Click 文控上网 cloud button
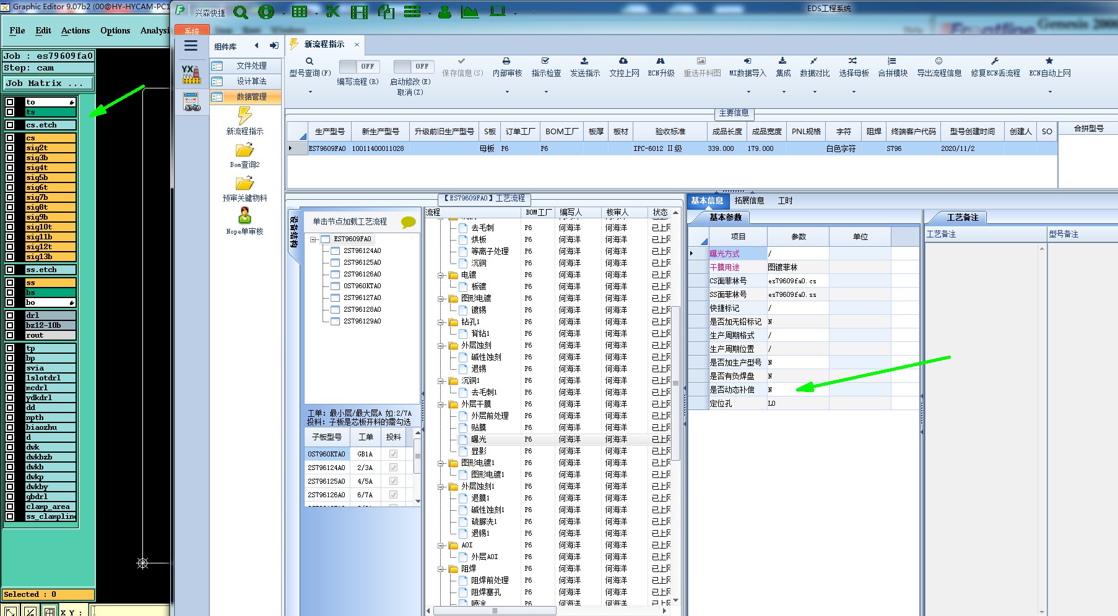The height and width of the screenshot is (616, 1118). (x=624, y=67)
